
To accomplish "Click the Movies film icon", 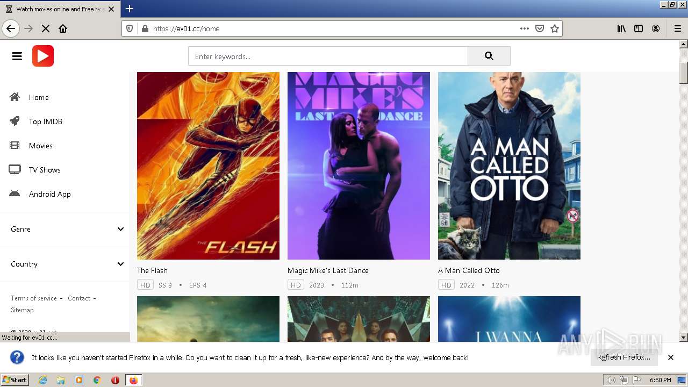I will pos(15,146).
